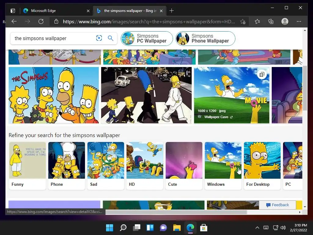The image size is (313, 235).
Task: Click the horizontal scrollbar thumb
Action: pos(176,212)
